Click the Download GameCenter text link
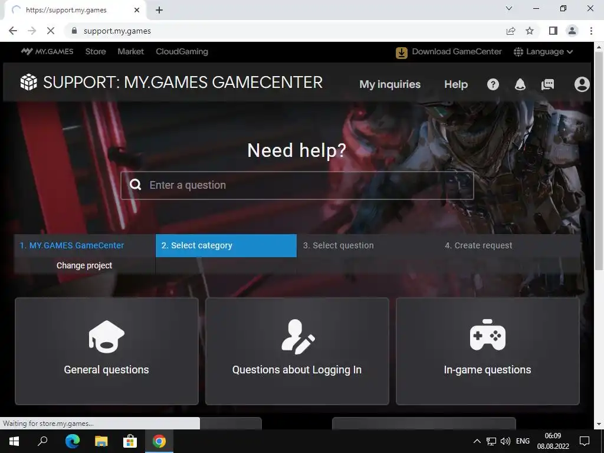The image size is (604, 453). (457, 51)
